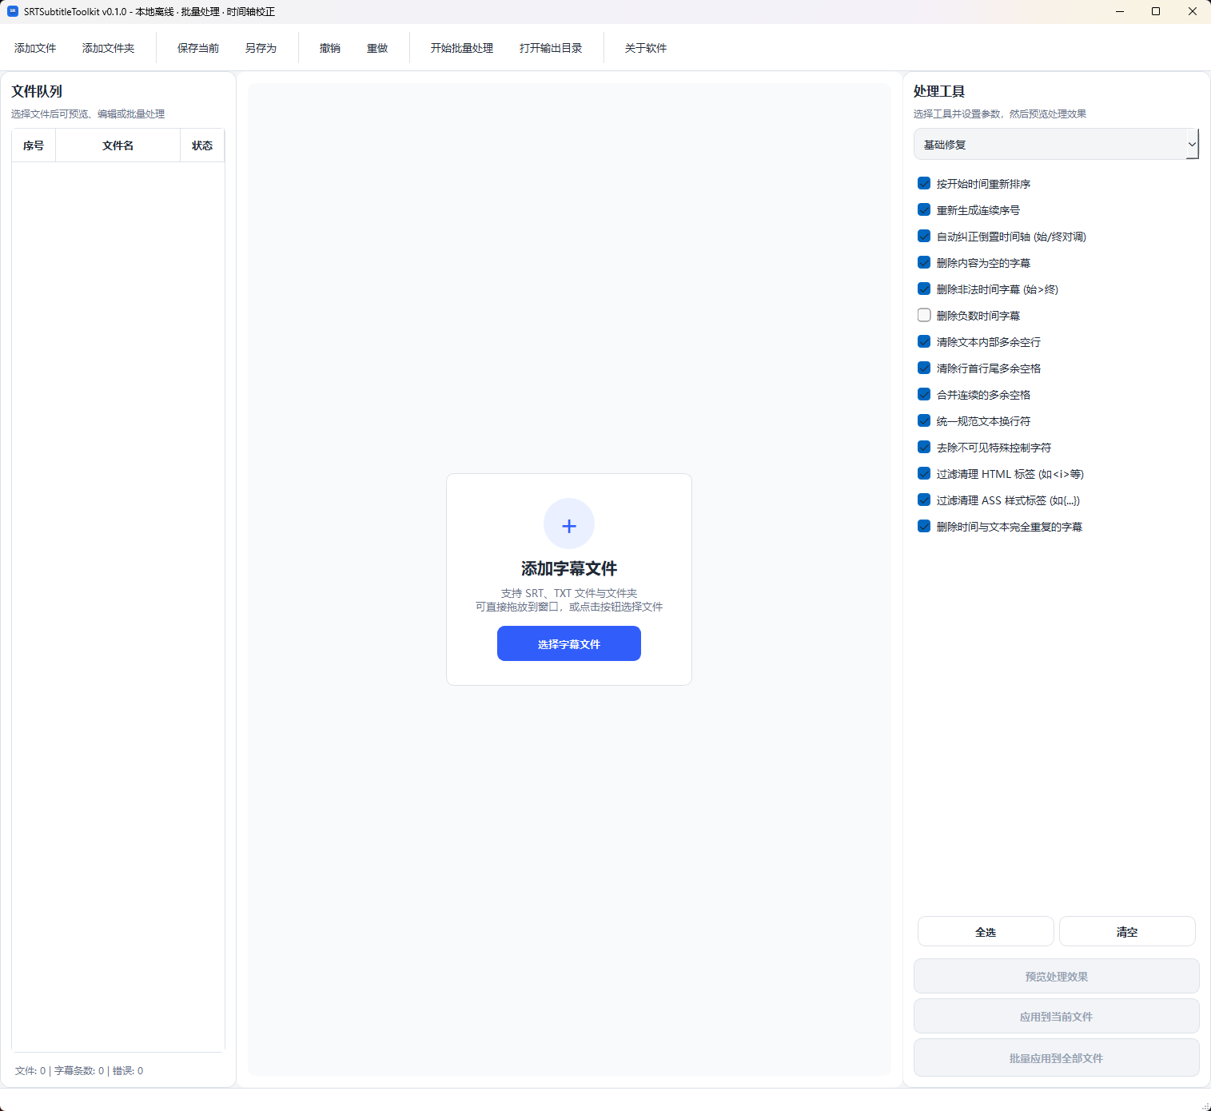Image resolution: width=1211 pixels, height=1111 pixels.
Task: Start batch processing with 开始批量处理
Action: point(462,48)
